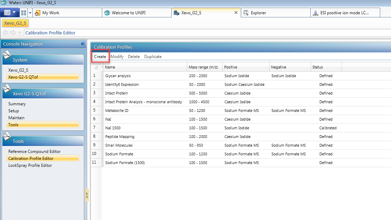Click the Tools section header
Viewport: 391px width, 220px height.
point(43,141)
